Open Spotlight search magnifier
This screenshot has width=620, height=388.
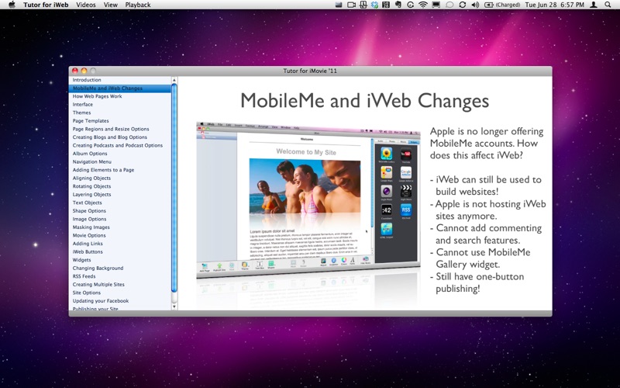click(608, 5)
